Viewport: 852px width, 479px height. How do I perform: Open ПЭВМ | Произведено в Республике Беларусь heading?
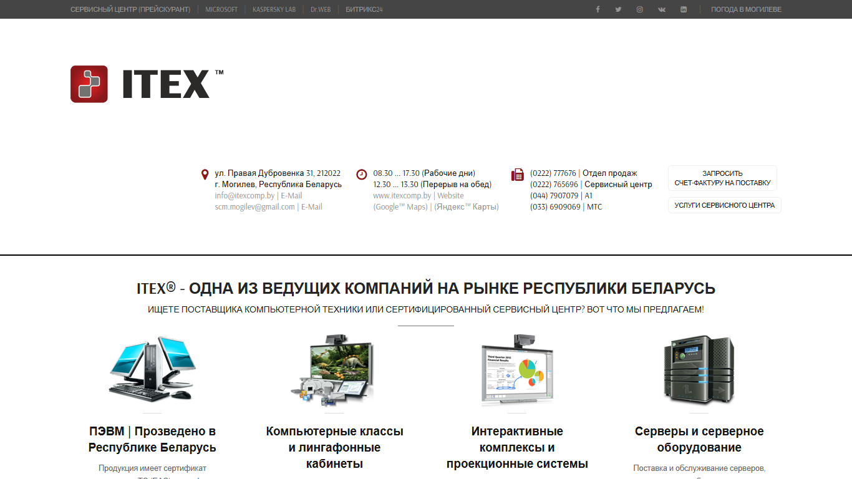152,439
